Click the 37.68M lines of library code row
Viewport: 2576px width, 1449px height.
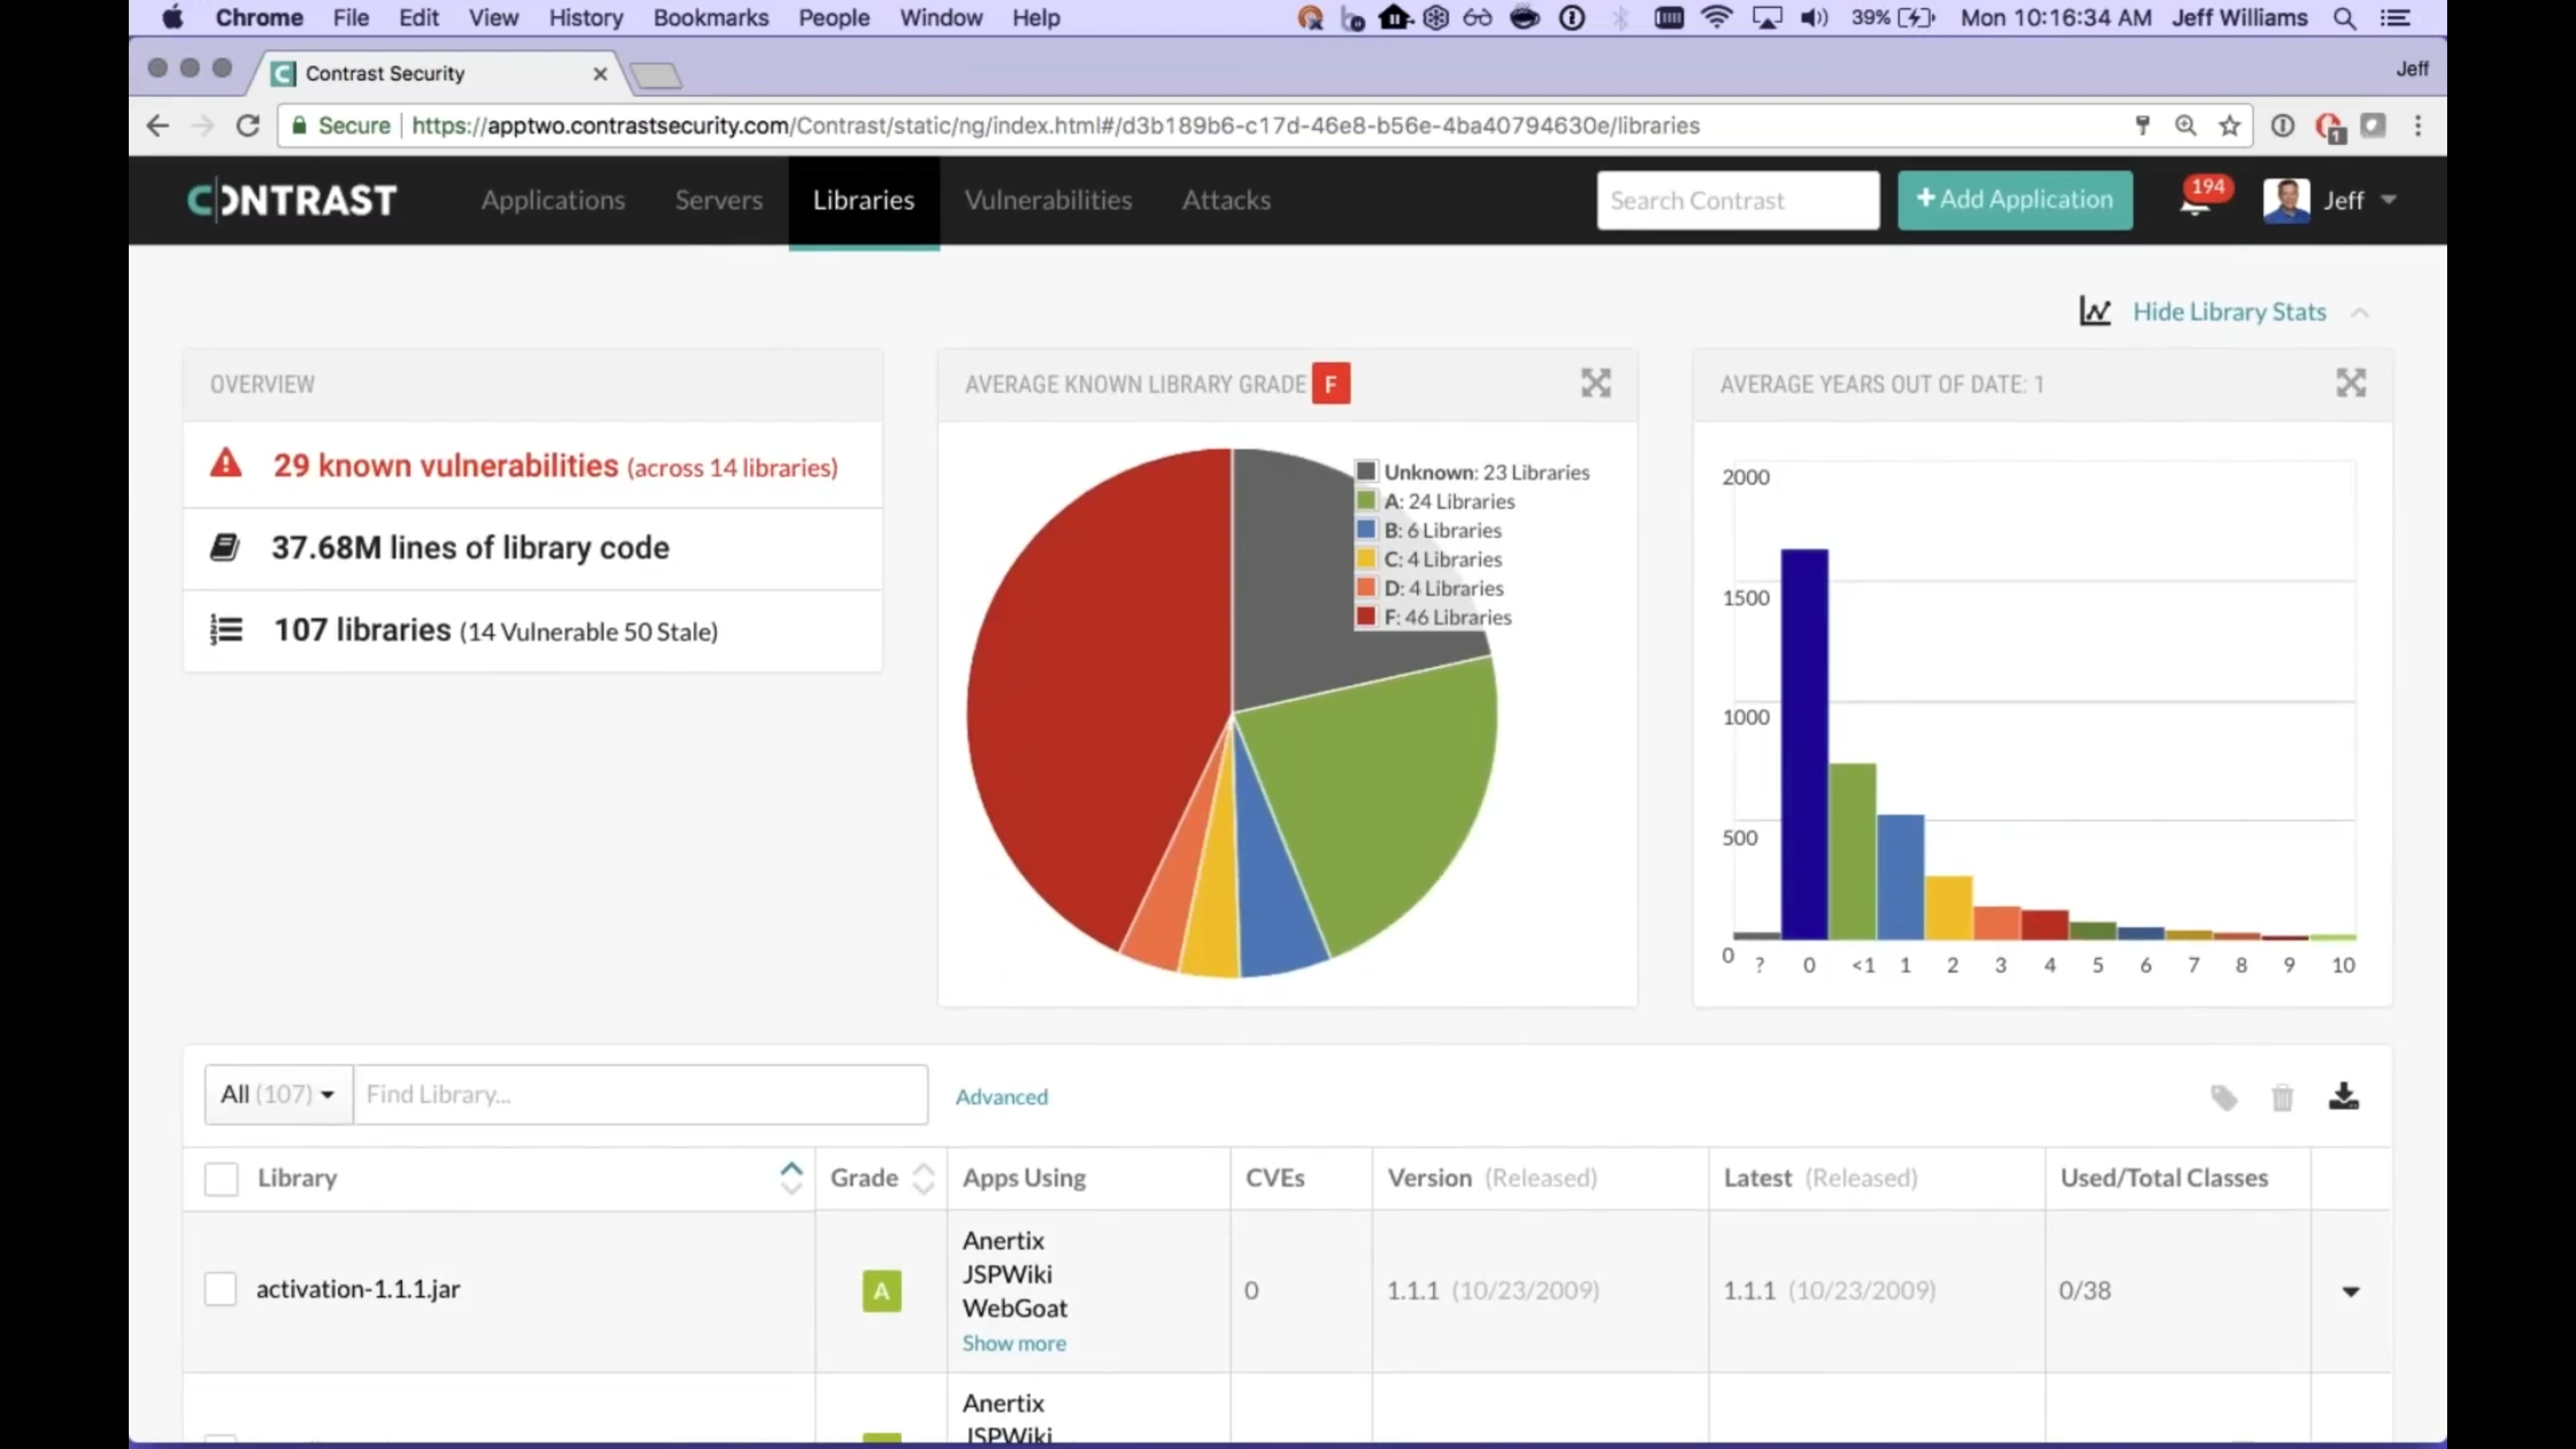click(533, 548)
